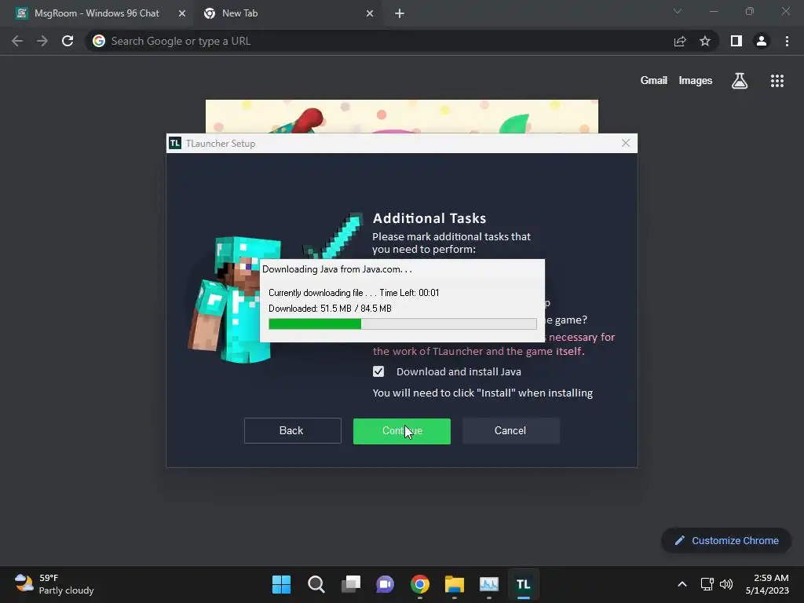Click the Additional Tasks heading
Viewport: 804px width, 603px height.
pyautogui.click(x=429, y=218)
